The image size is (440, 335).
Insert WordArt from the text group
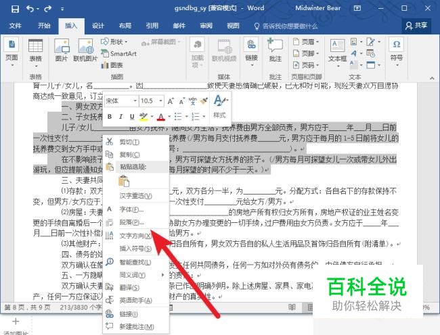[x=354, y=53]
